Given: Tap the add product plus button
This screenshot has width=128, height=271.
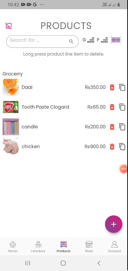Looking at the screenshot, I should [114, 224].
